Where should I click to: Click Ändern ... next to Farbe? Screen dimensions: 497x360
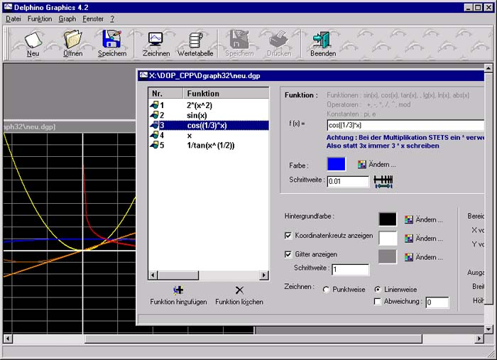tap(382, 164)
